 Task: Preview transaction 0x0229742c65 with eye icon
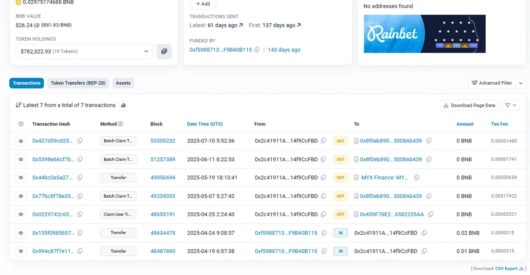point(21,214)
